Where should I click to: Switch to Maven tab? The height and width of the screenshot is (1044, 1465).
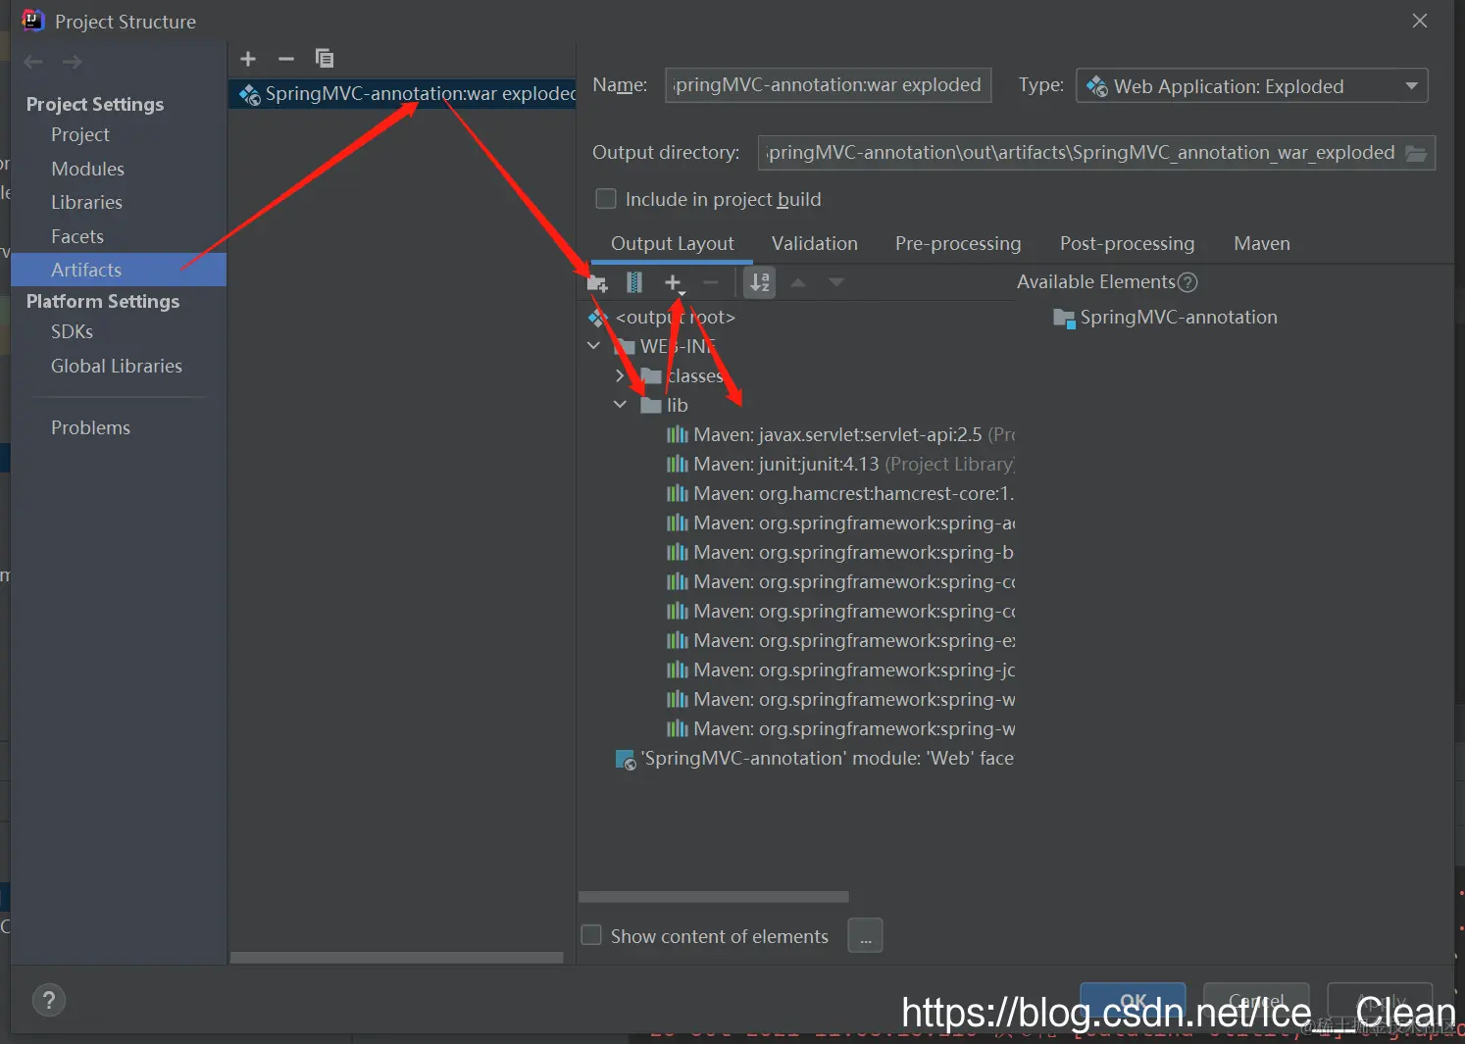tap(1262, 244)
